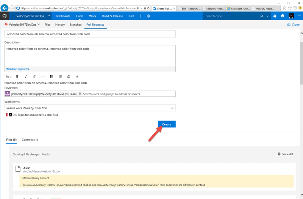Open the heading size Aa dropdown
The height and width of the screenshot is (199, 303).
click(8, 77)
